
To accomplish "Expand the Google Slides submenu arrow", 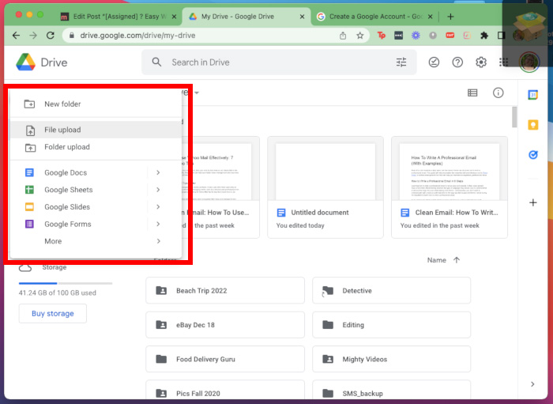I will point(158,207).
